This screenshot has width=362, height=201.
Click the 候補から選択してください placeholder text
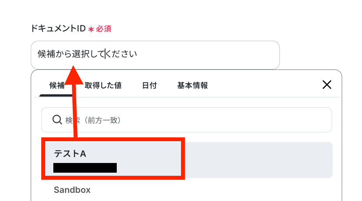click(87, 54)
